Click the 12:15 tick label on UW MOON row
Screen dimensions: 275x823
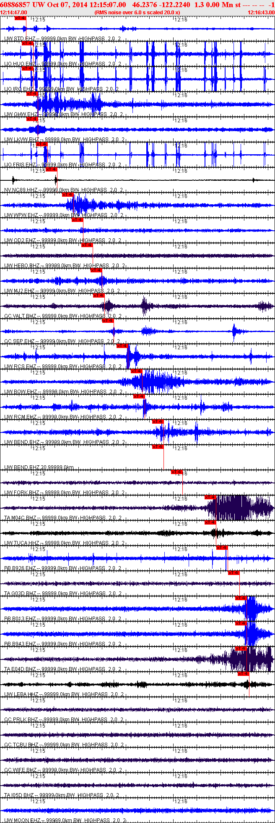tap(39, 802)
